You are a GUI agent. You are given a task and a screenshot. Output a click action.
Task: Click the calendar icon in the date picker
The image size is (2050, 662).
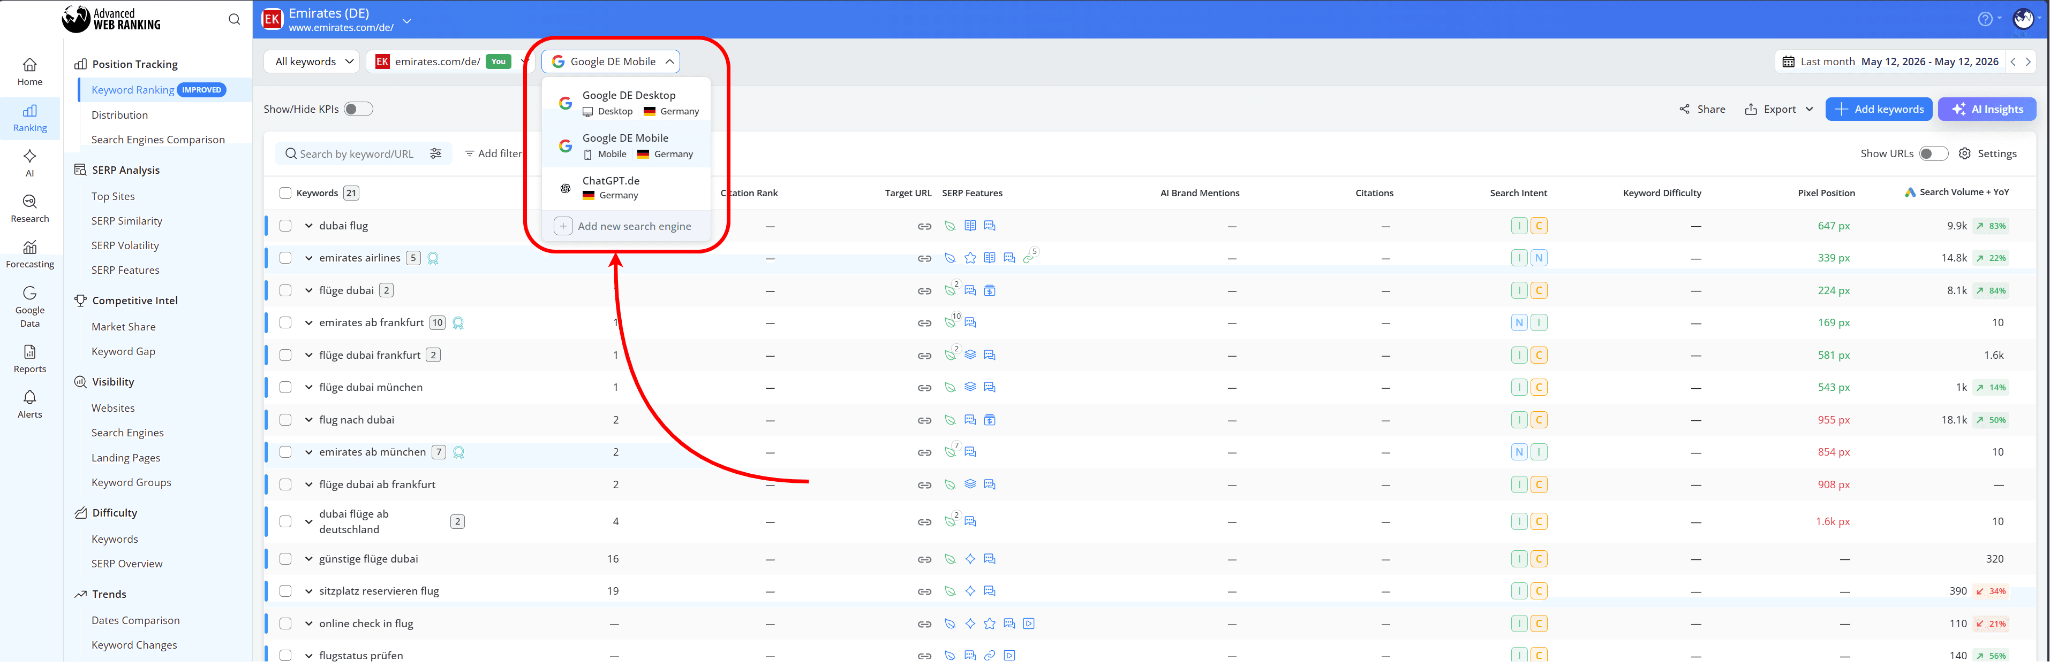pos(1788,61)
